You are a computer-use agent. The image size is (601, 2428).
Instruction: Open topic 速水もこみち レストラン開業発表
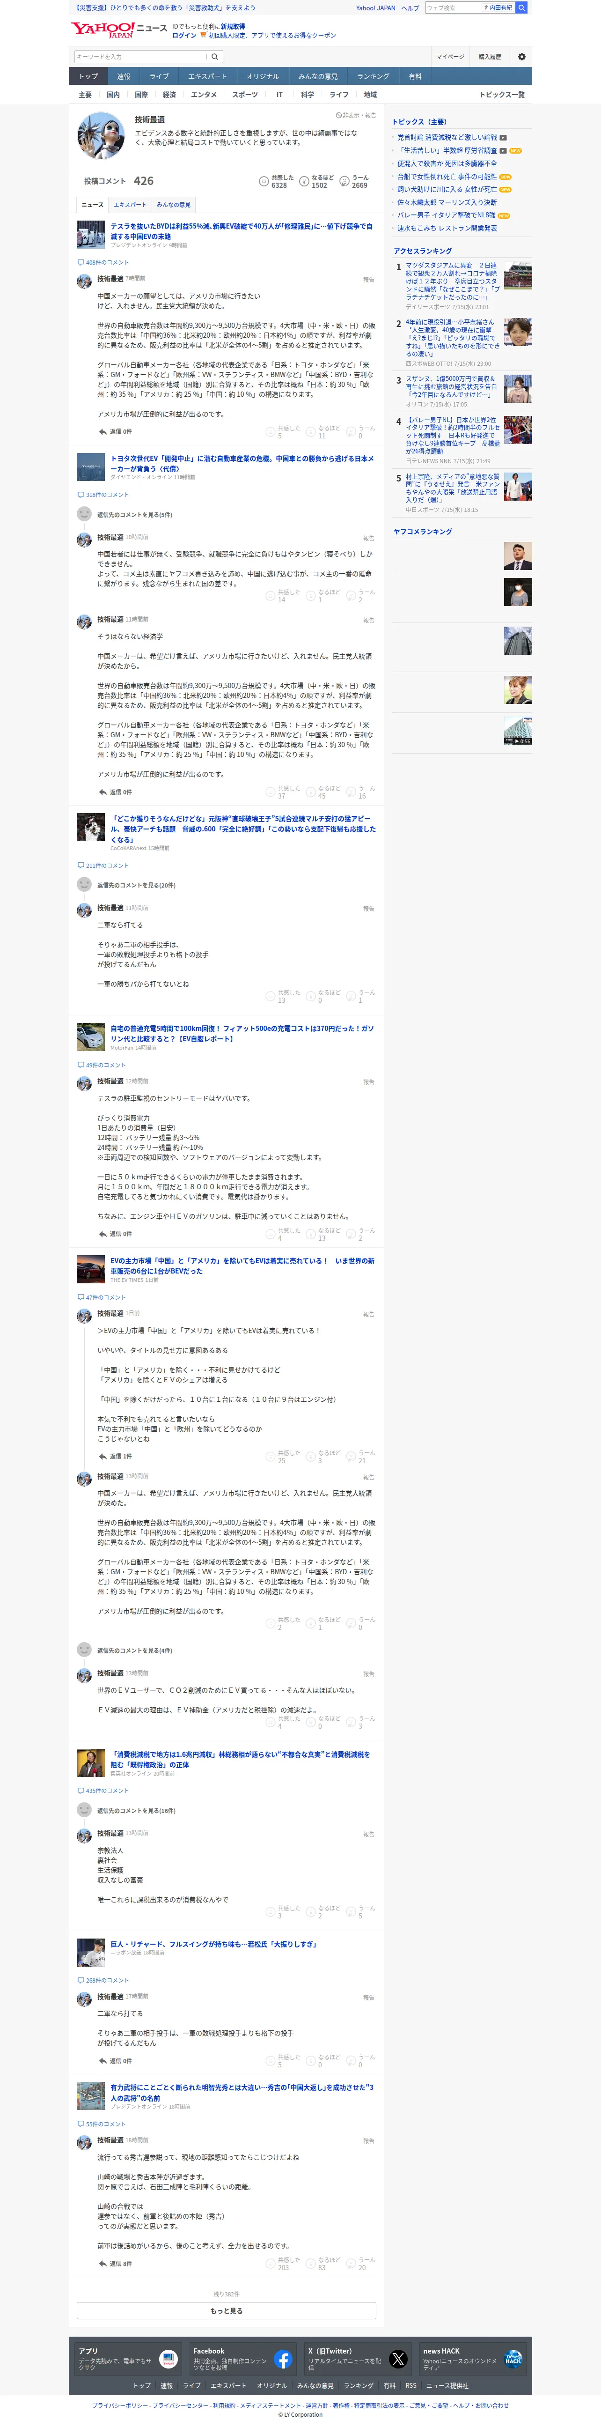pyautogui.click(x=447, y=228)
